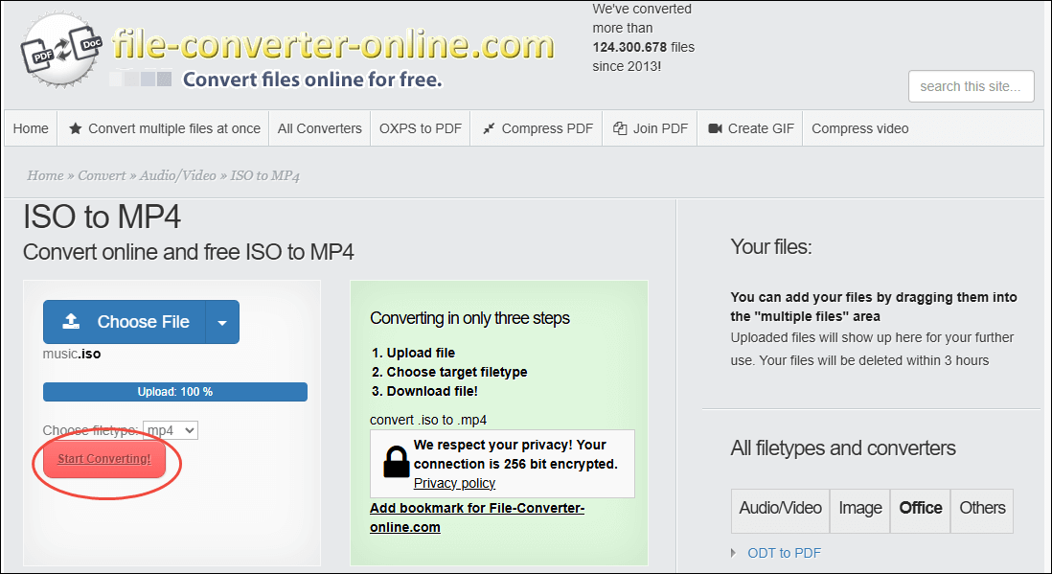The width and height of the screenshot is (1052, 574).
Task: Open the ODT to PDF link
Action: coord(785,553)
